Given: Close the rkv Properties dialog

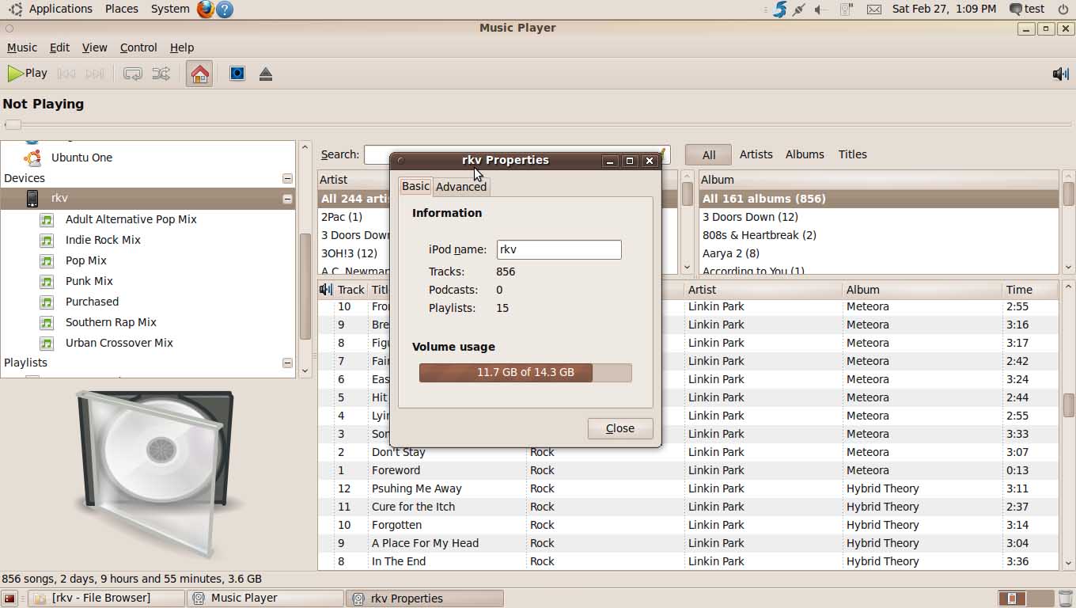Looking at the screenshot, I should tap(620, 428).
